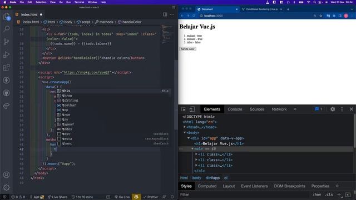Show more DevTools tabs chevron
Screen dimensions: 356x200
coord(295,109)
